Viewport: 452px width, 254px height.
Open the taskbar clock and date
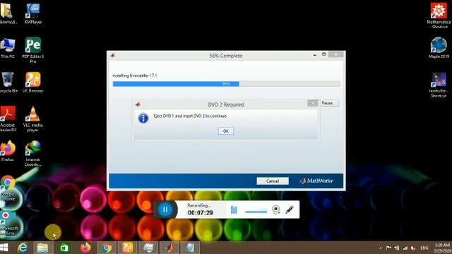click(x=442, y=248)
